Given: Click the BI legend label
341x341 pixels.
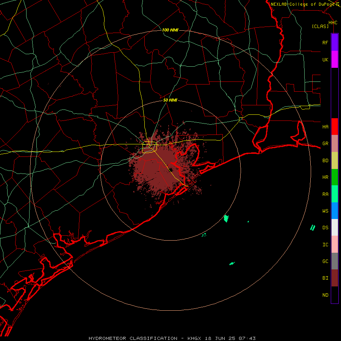Looking at the screenshot, I should (x=325, y=278).
